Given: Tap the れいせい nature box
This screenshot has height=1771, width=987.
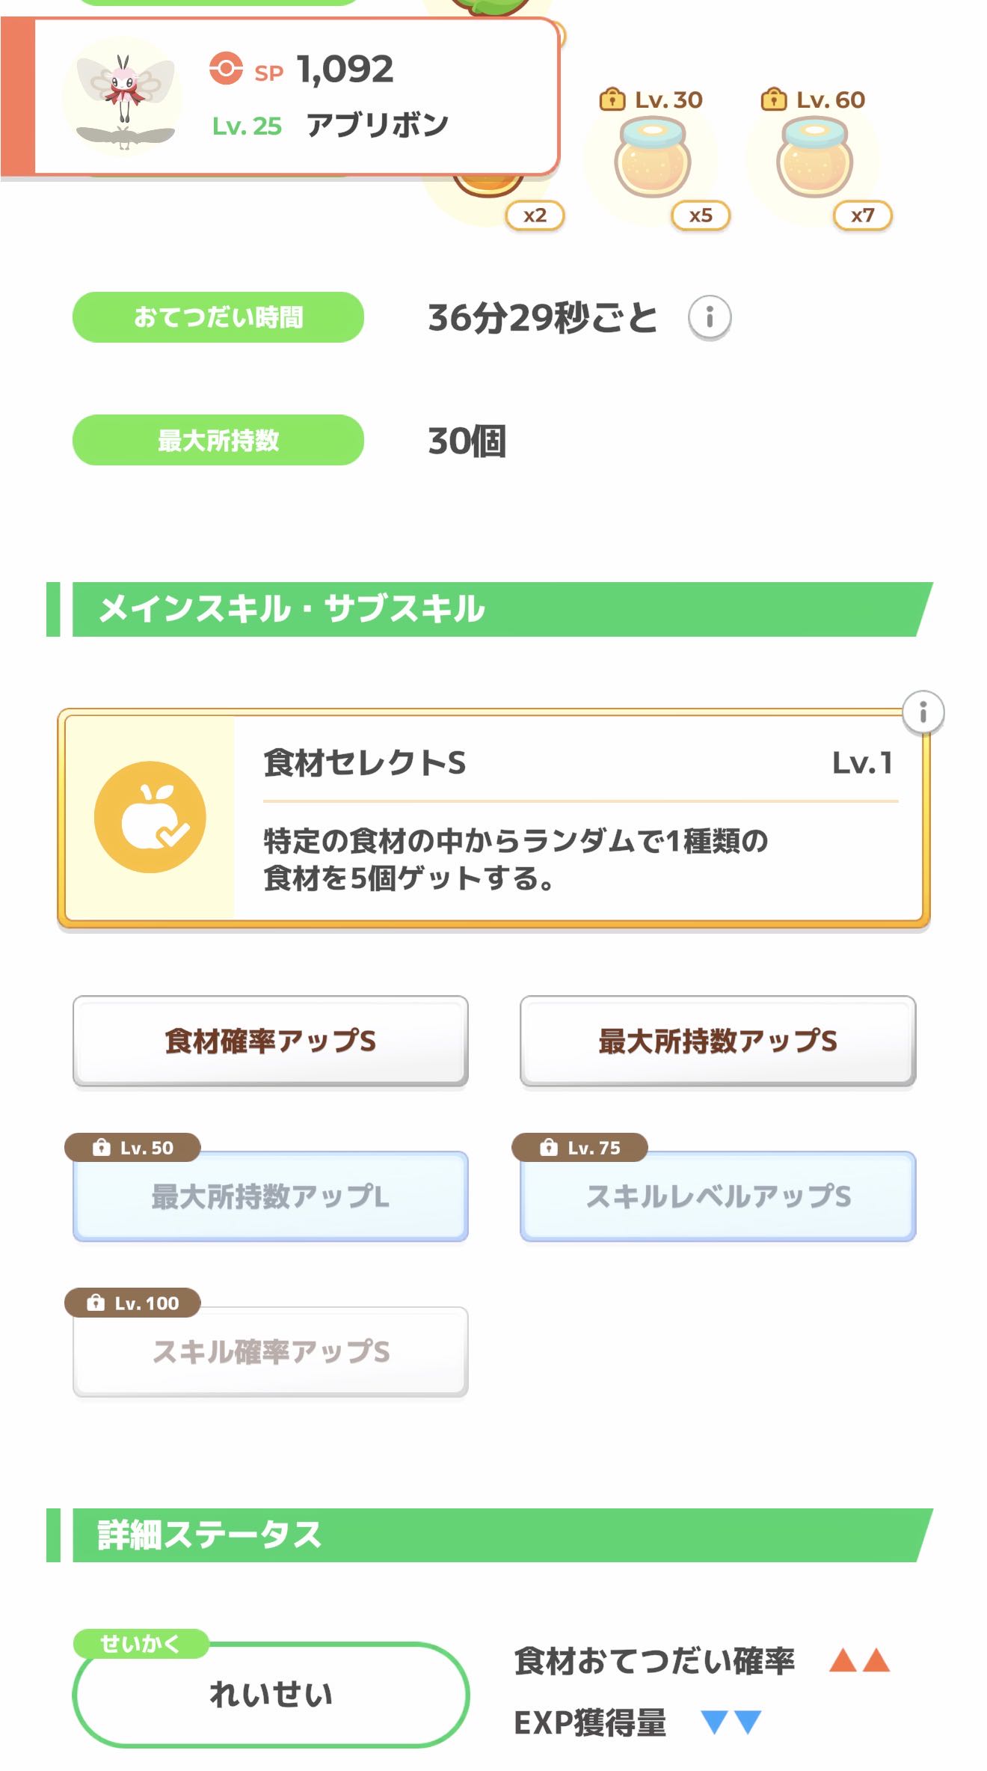Looking at the screenshot, I should click(x=270, y=1695).
